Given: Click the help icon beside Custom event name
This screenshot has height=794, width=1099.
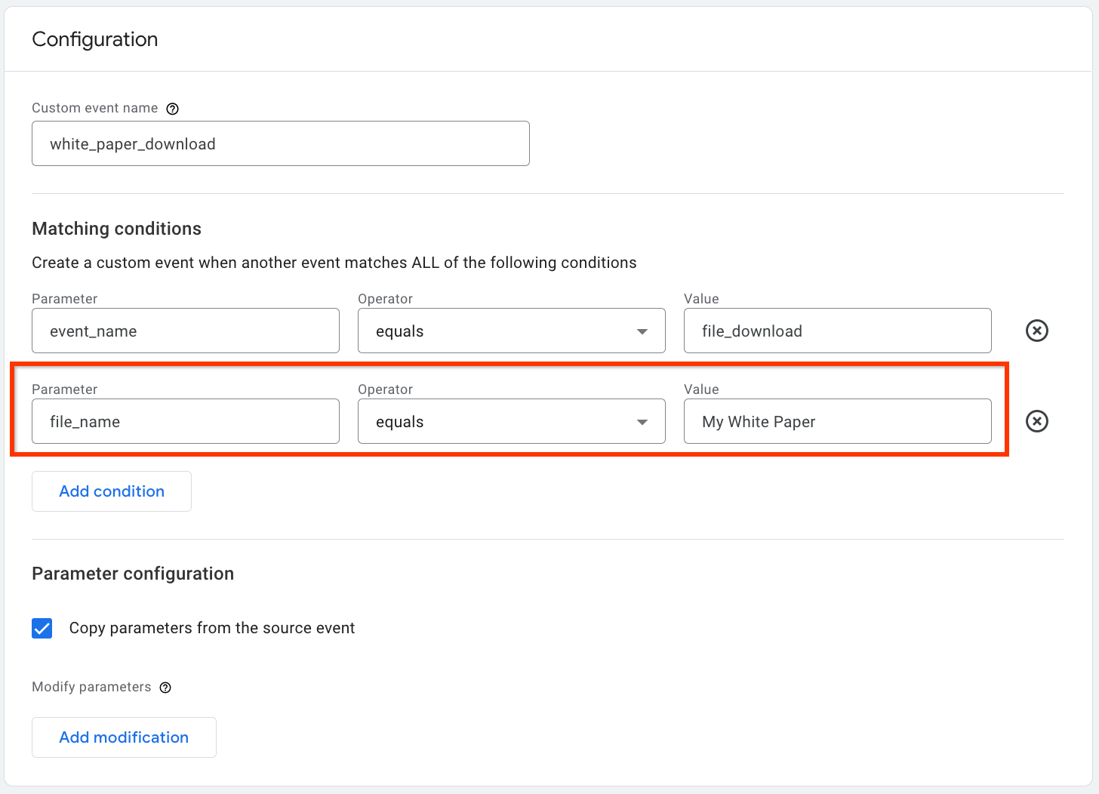Looking at the screenshot, I should click(173, 109).
